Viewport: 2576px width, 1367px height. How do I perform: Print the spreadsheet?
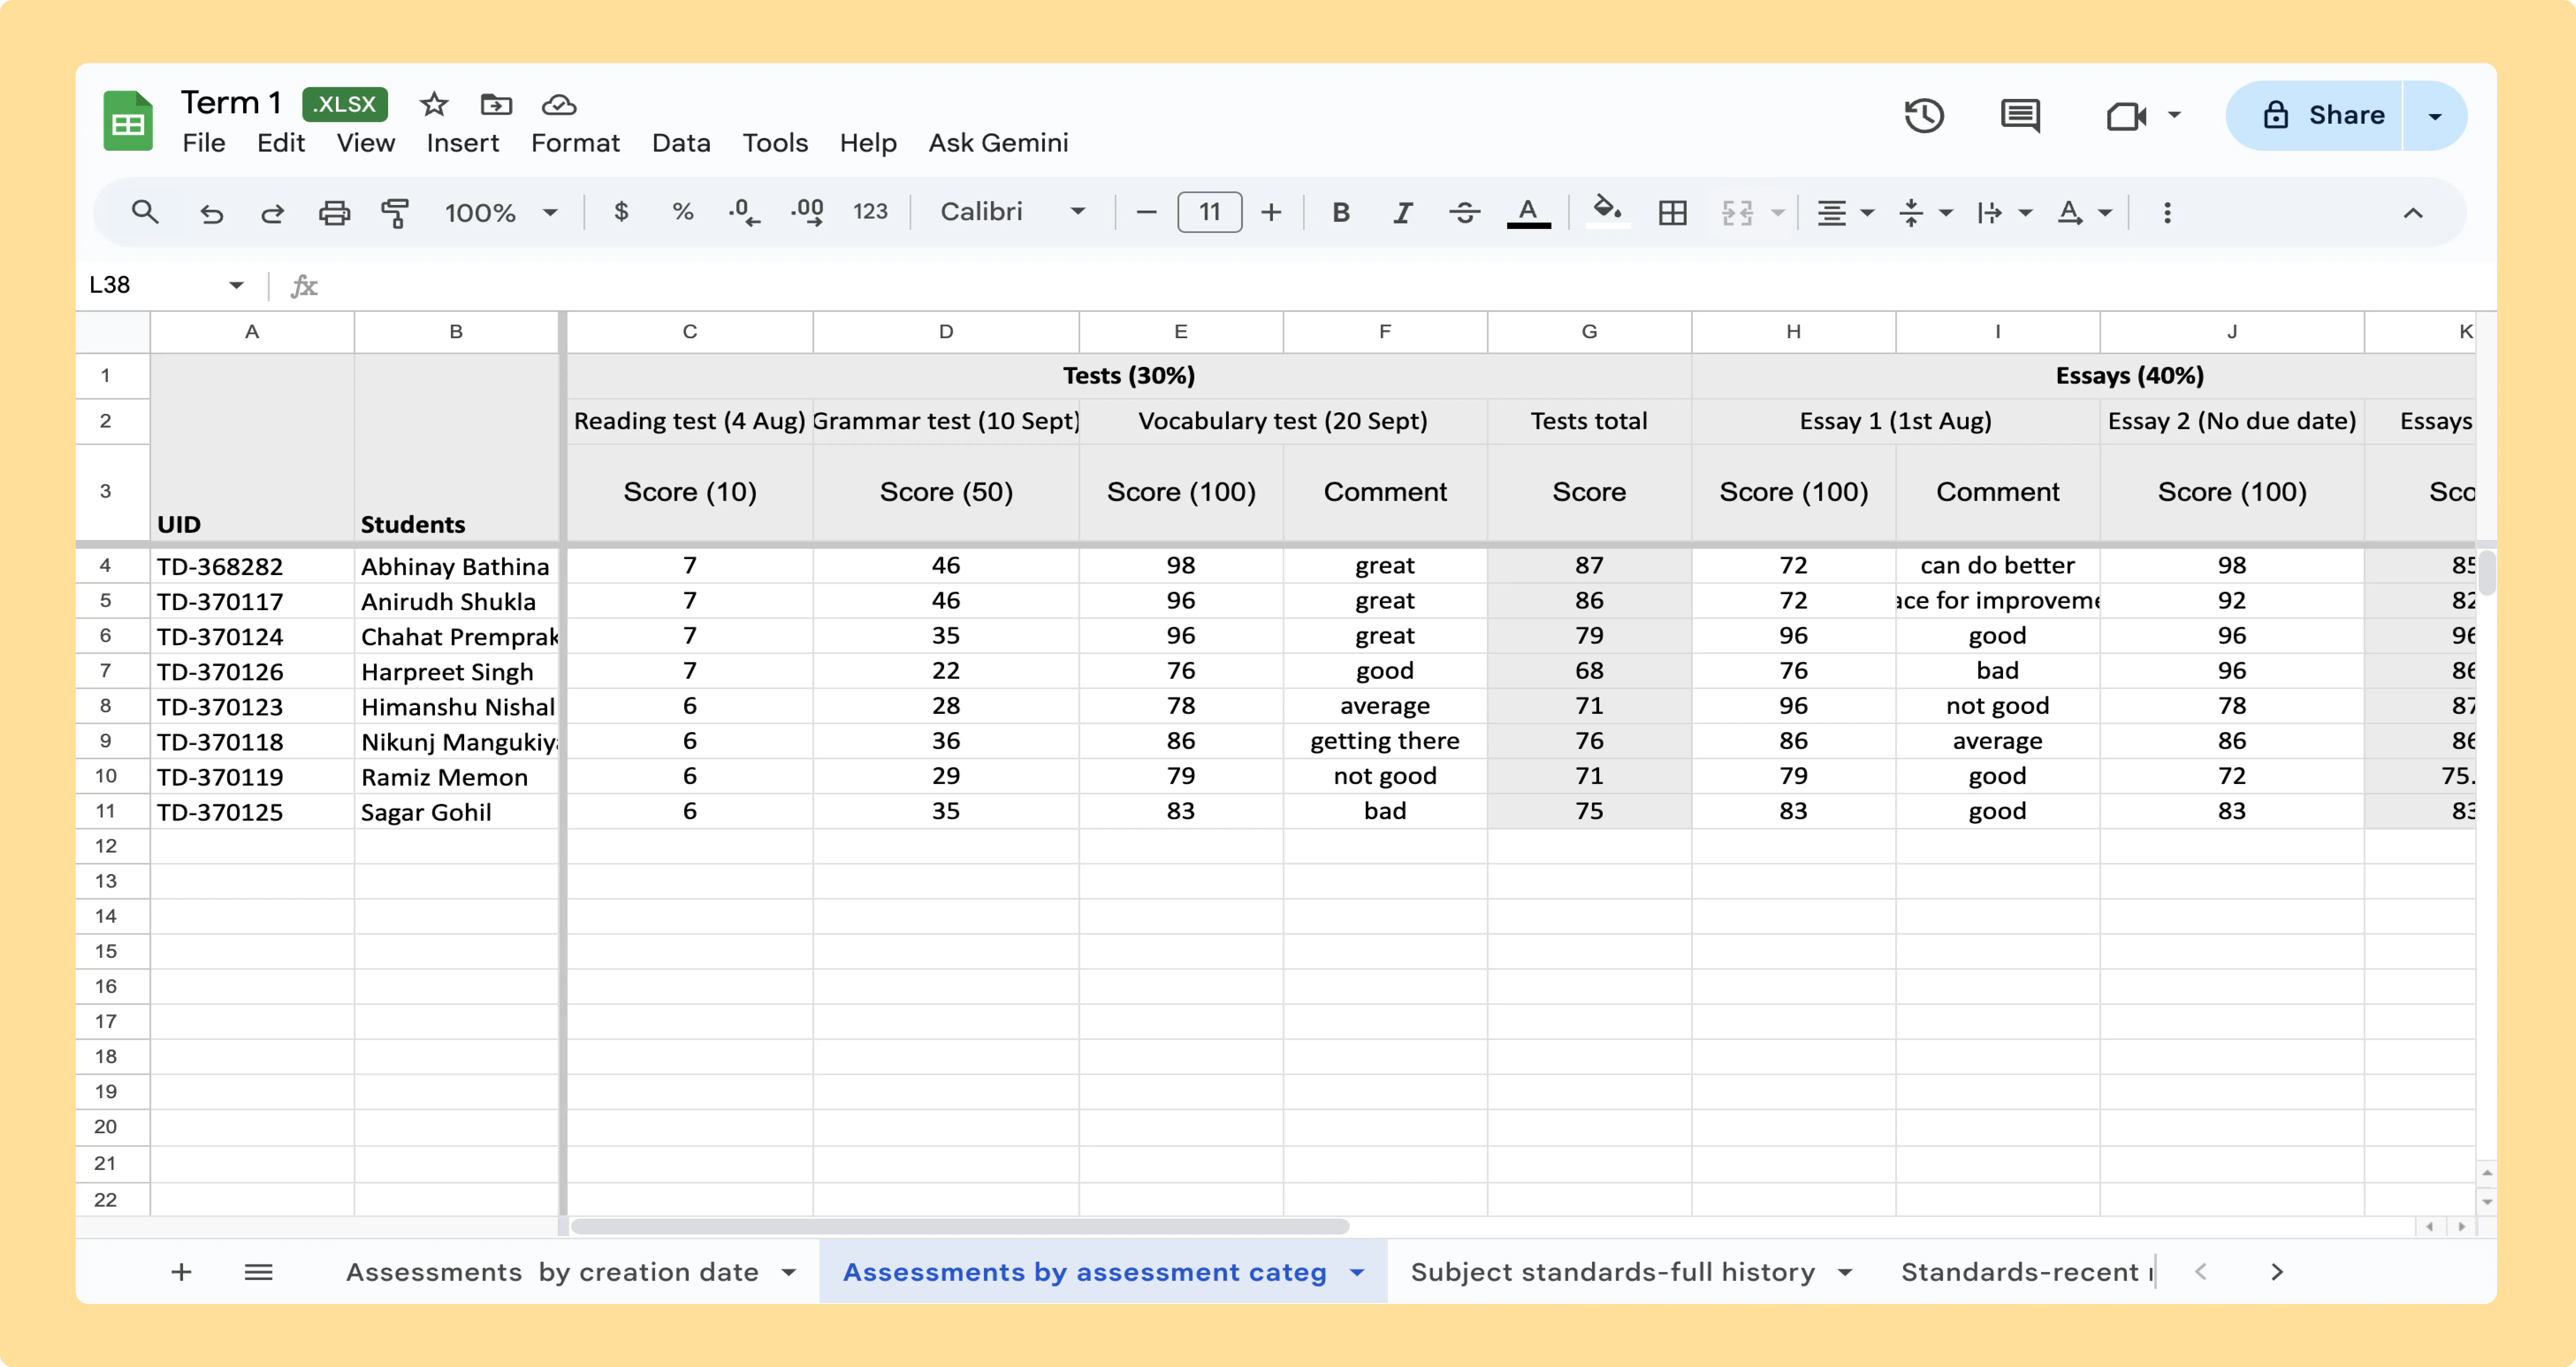pos(334,213)
